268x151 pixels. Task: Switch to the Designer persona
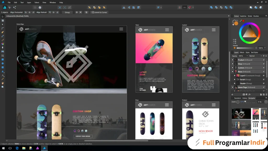click(x=5, y=7)
